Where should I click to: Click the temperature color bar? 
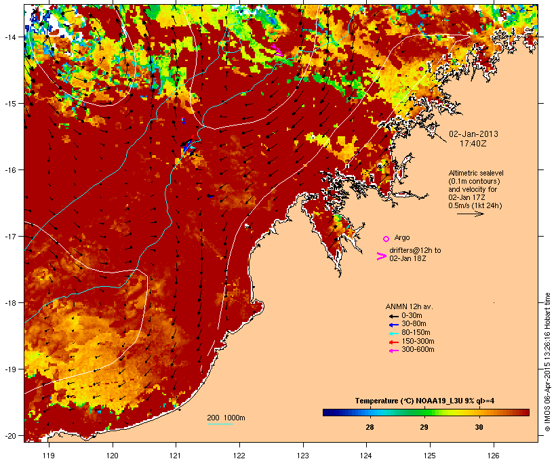click(x=426, y=412)
